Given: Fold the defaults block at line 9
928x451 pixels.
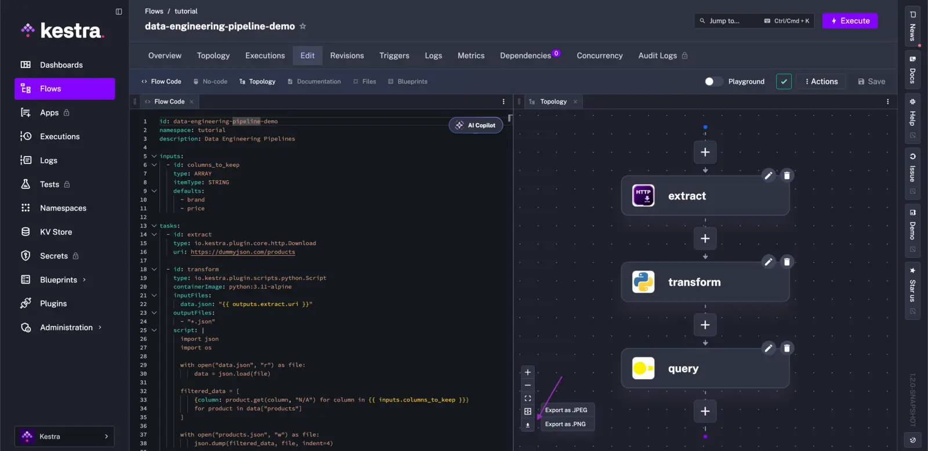Looking at the screenshot, I should 154,191.
